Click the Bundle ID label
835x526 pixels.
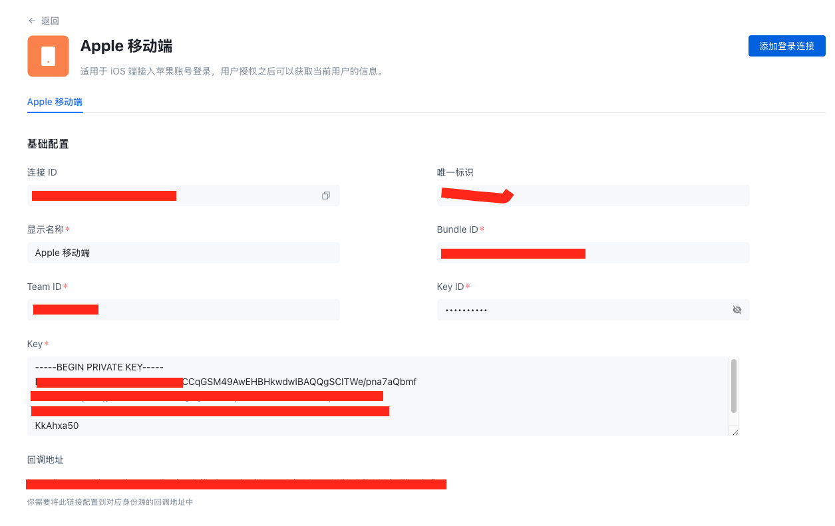(x=457, y=229)
